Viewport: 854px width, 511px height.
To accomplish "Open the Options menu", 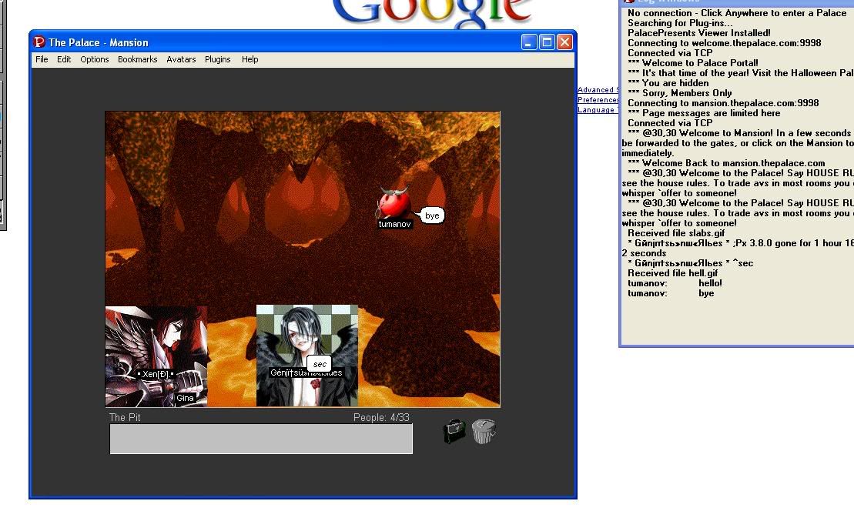I will 94,59.
